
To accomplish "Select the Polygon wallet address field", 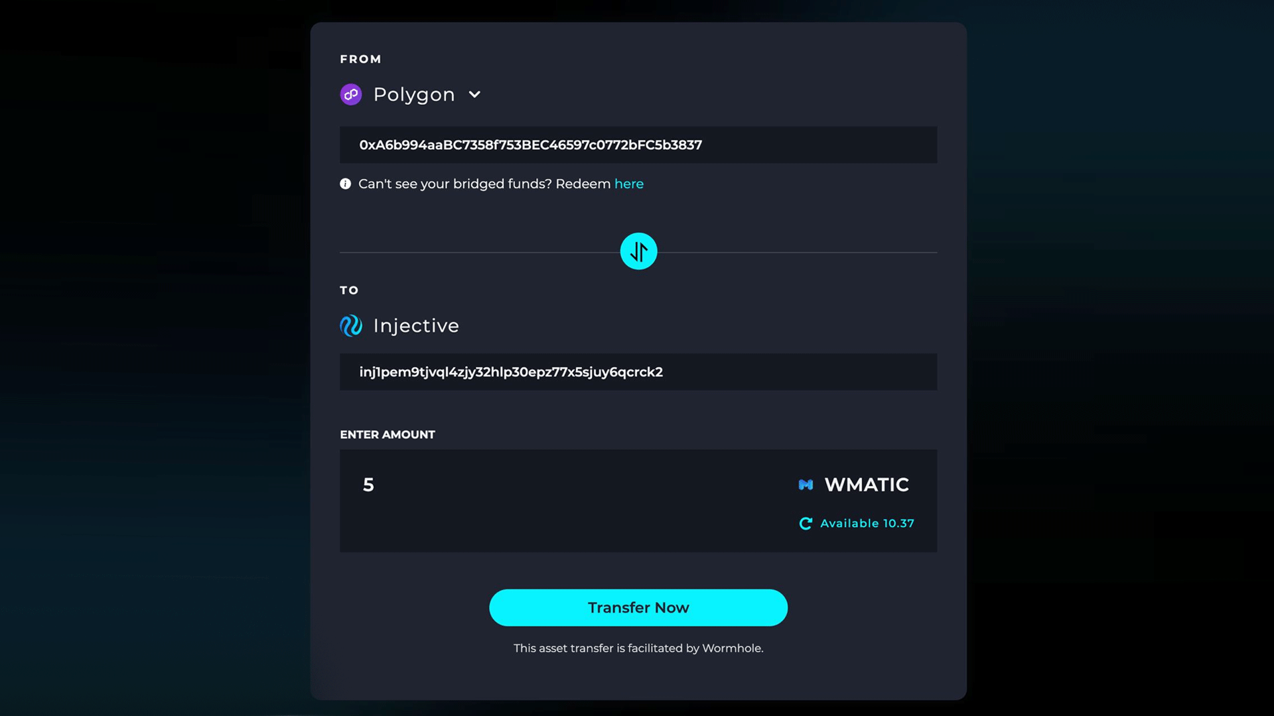I will click(638, 145).
